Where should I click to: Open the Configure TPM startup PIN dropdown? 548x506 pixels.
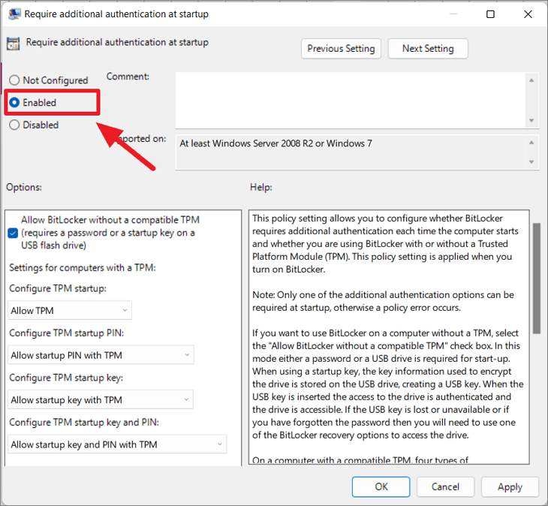click(x=101, y=355)
